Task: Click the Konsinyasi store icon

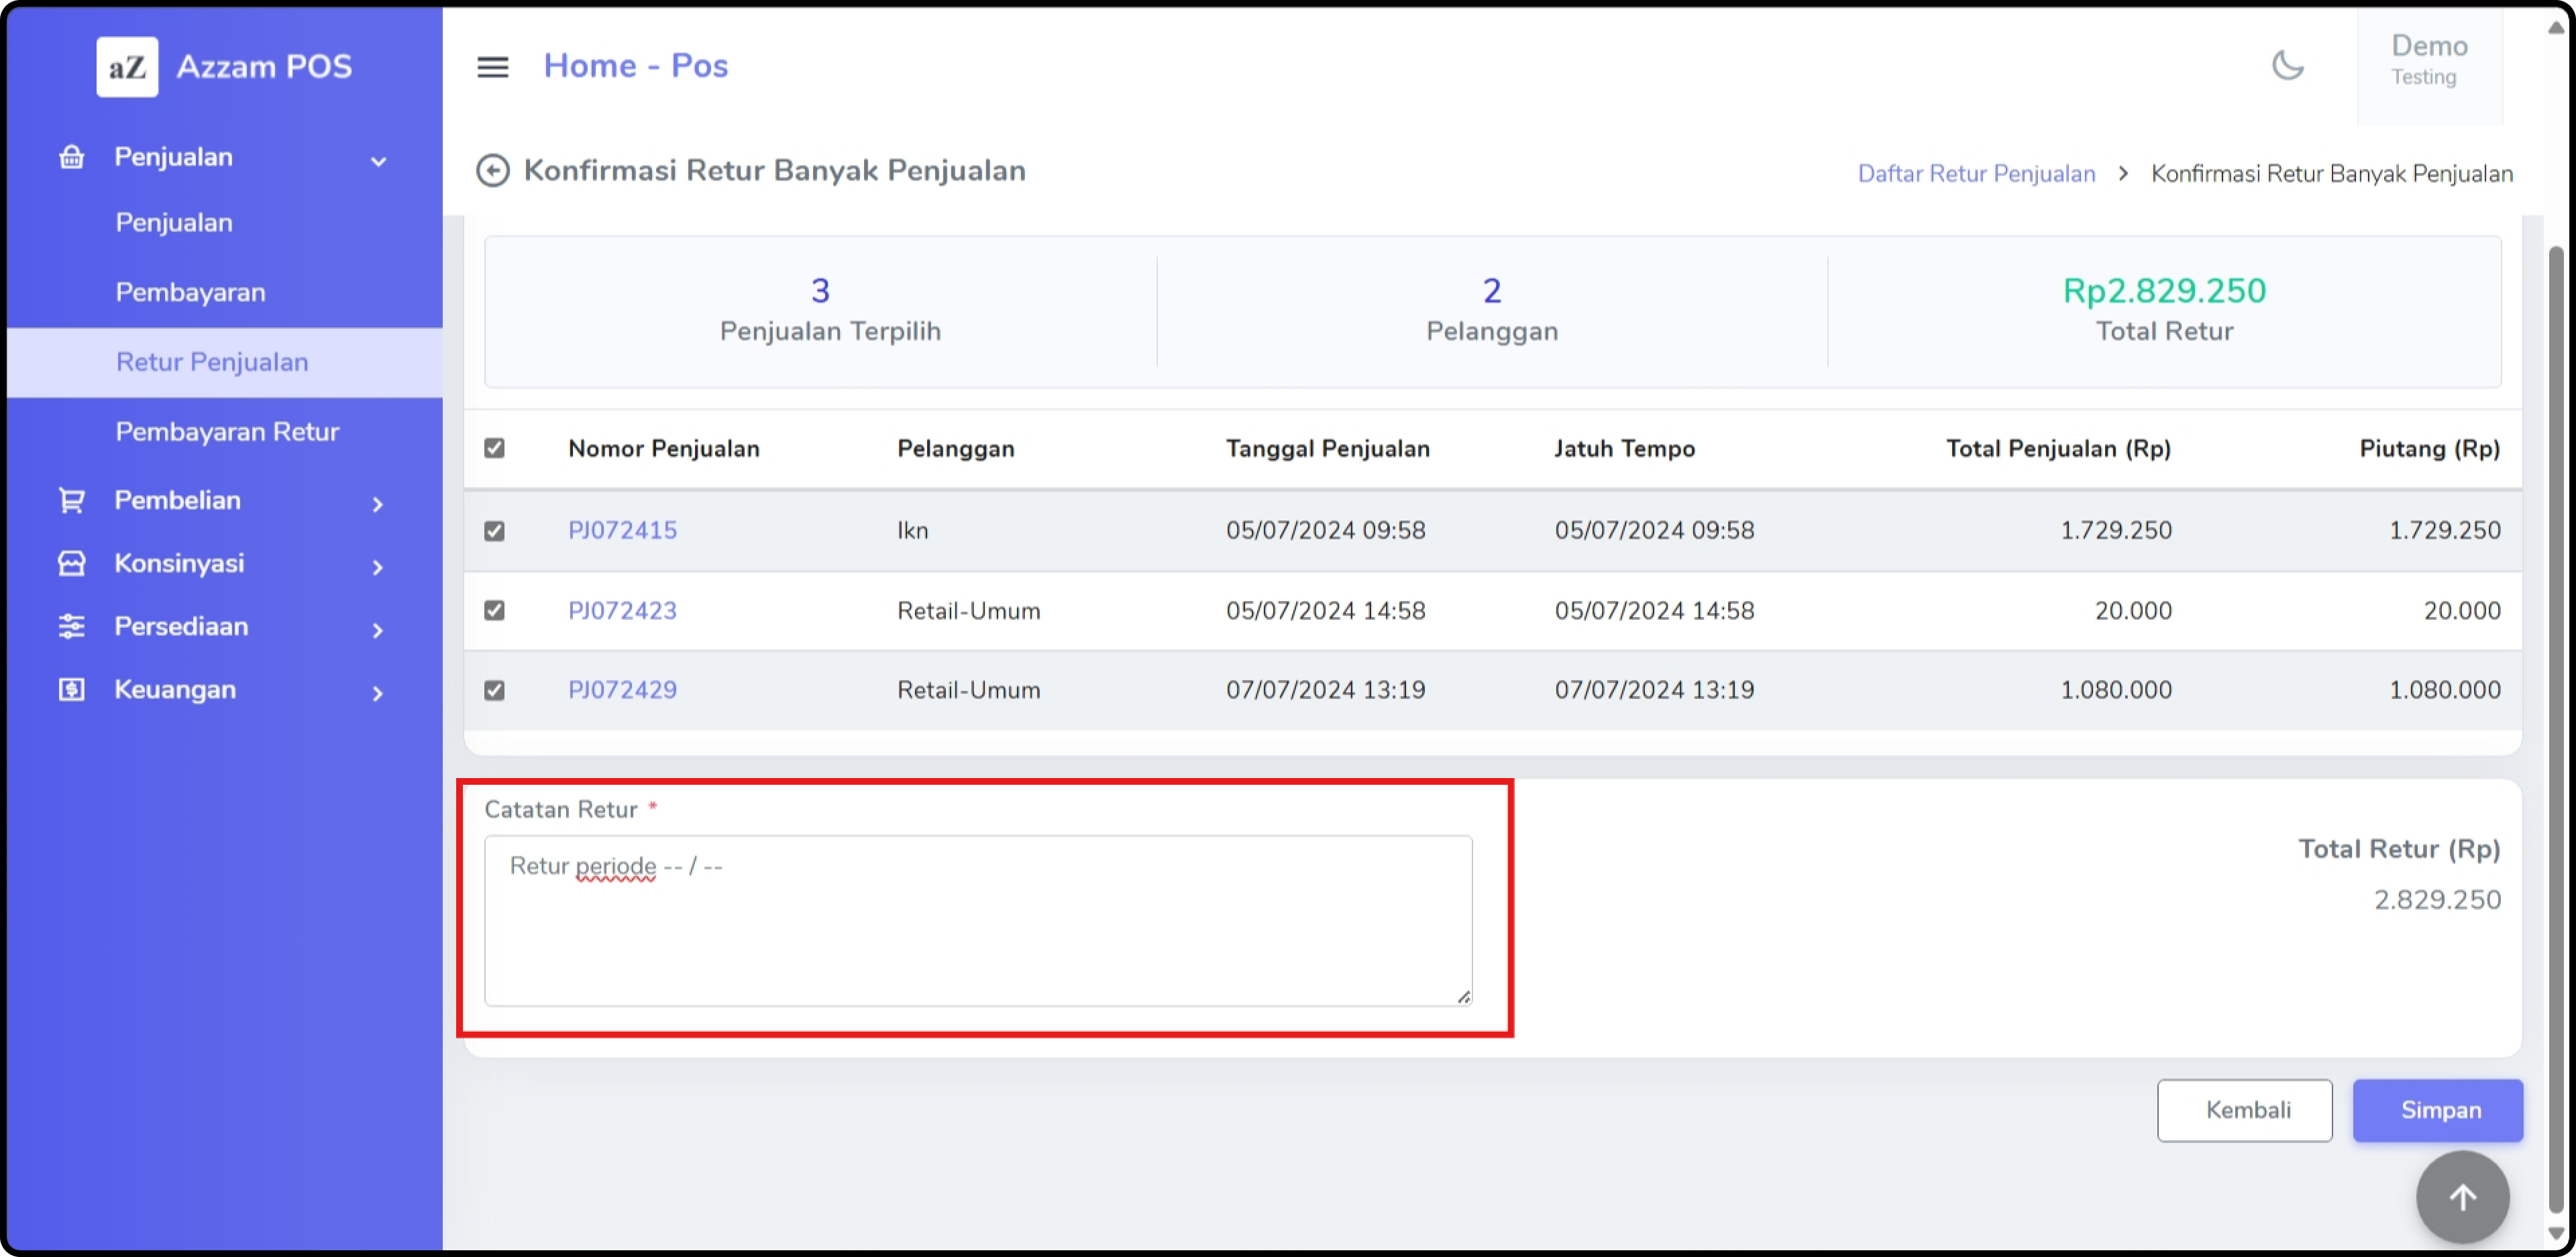Action: [71, 563]
